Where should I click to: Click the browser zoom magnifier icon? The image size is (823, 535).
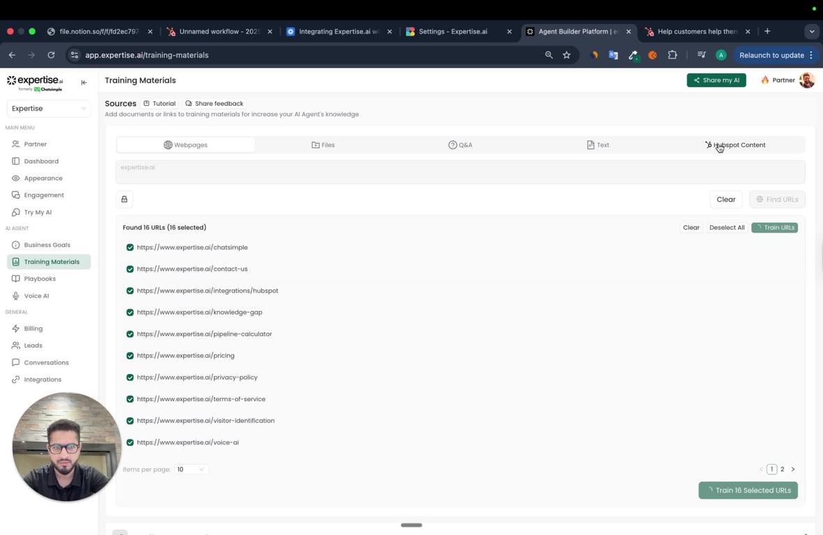[x=549, y=55]
